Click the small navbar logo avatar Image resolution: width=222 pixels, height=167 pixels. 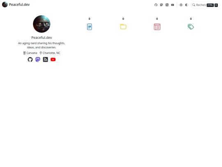pos(5,5)
